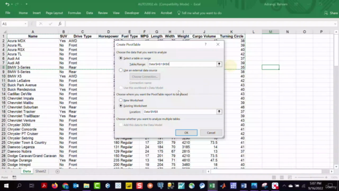The width and height of the screenshot is (339, 191).
Task: Open the Formulas tab
Action: click(74, 13)
